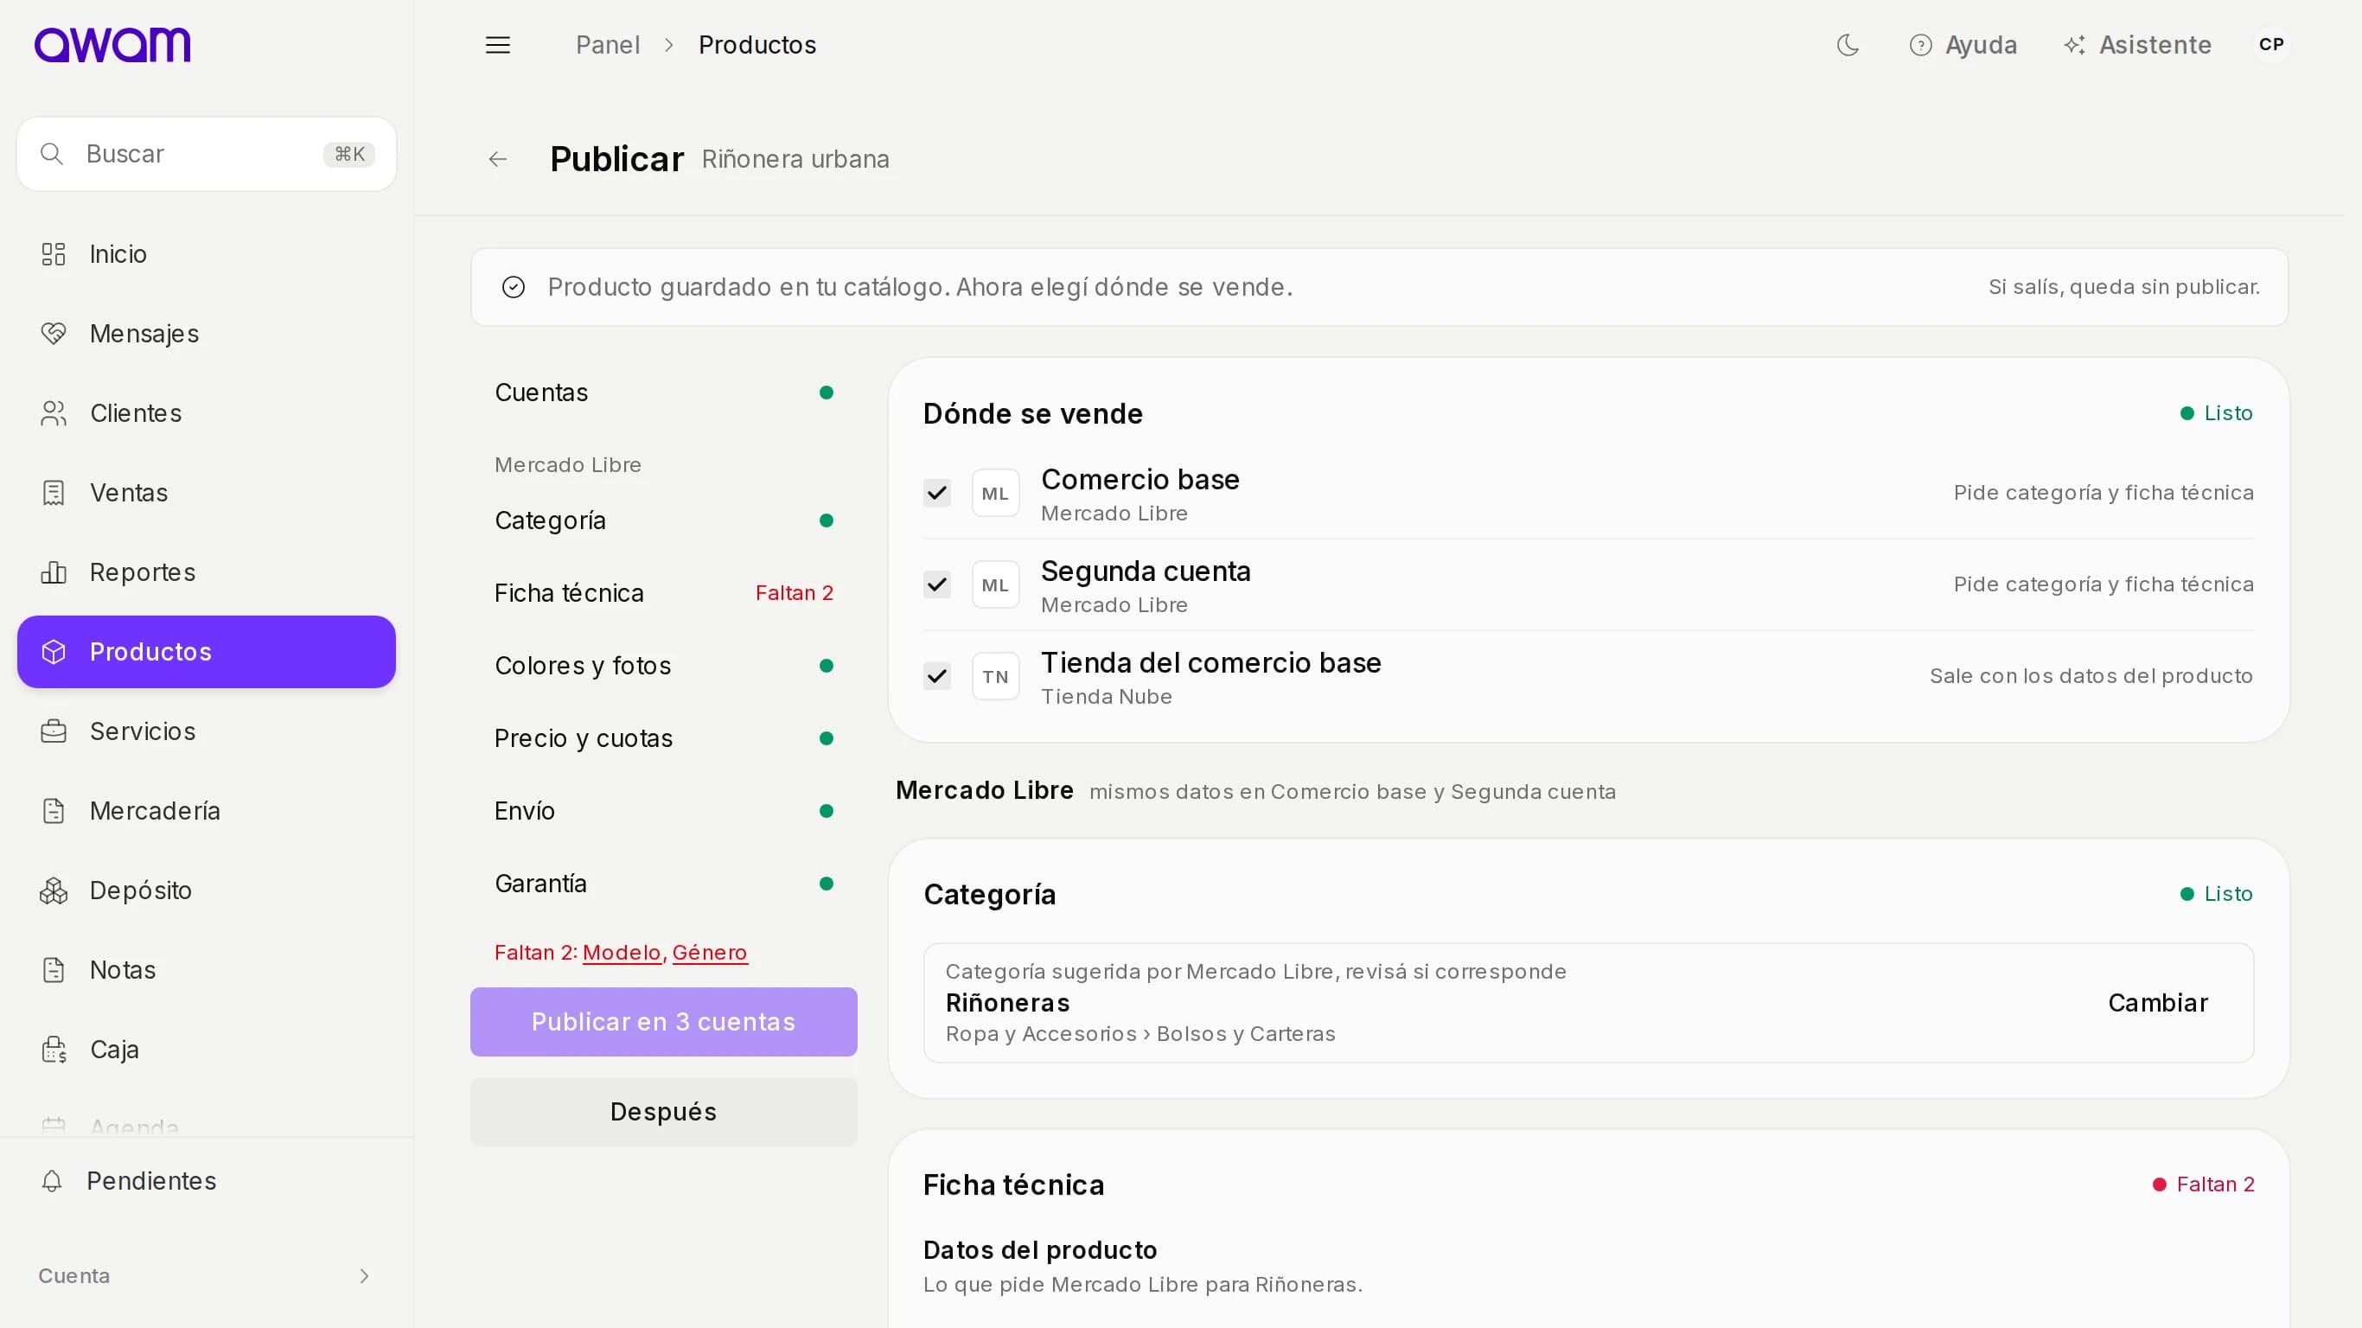Click the Ventas receipt icon
The image size is (2362, 1328).
[54, 494]
